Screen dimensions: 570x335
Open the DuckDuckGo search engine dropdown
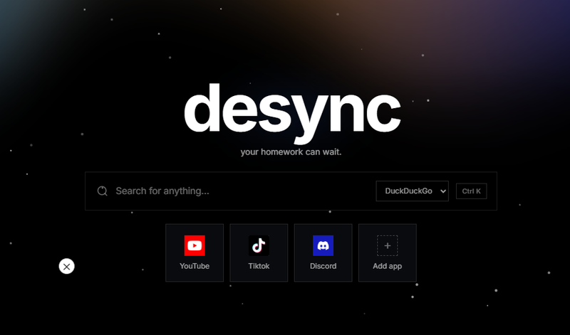[413, 191]
